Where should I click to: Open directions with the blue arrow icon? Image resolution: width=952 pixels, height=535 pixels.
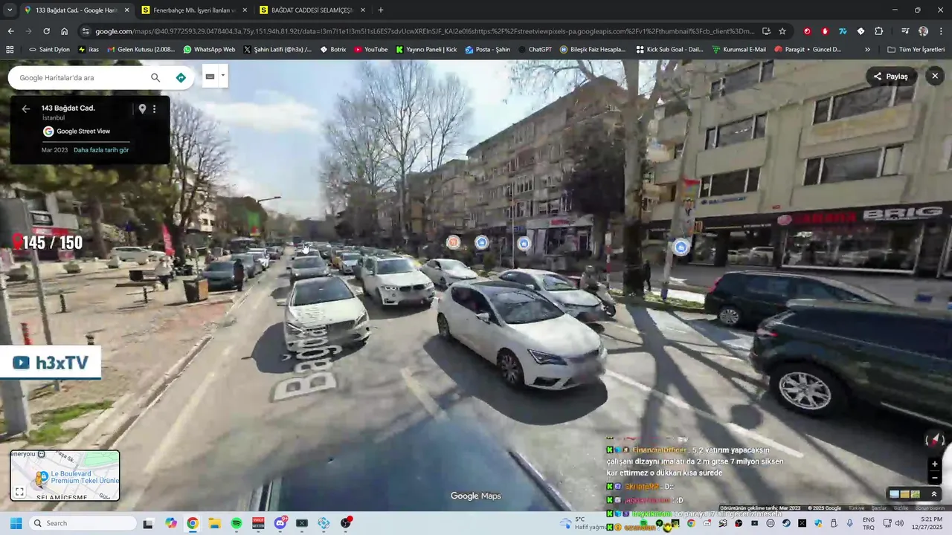181,77
